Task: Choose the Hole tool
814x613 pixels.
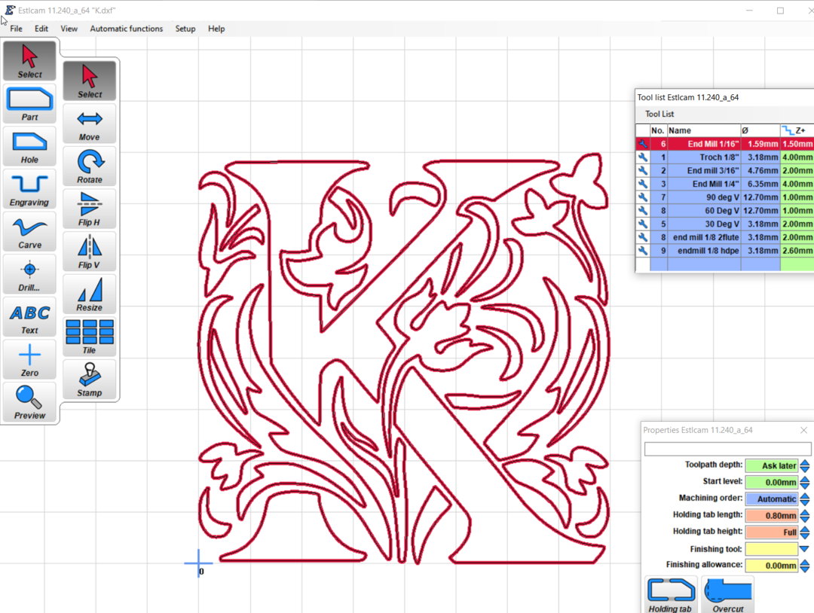Action: pos(30,146)
